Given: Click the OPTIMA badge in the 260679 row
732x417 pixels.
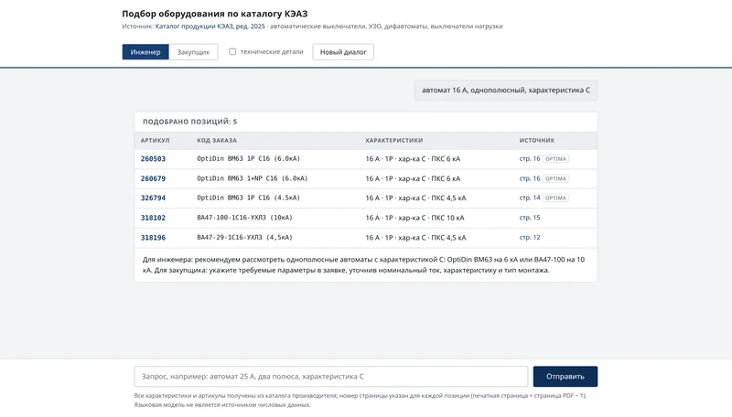Looking at the screenshot, I should pos(555,178).
